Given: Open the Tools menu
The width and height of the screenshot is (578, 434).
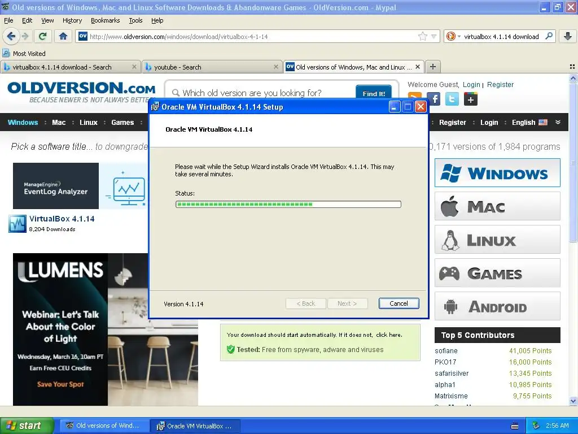Looking at the screenshot, I should coord(135,20).
